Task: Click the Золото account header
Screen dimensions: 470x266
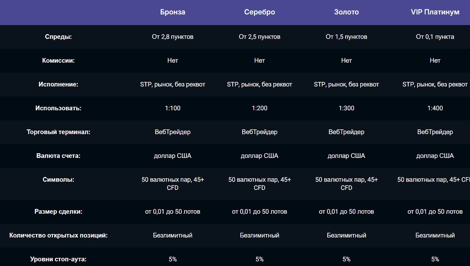Action: 346,12
